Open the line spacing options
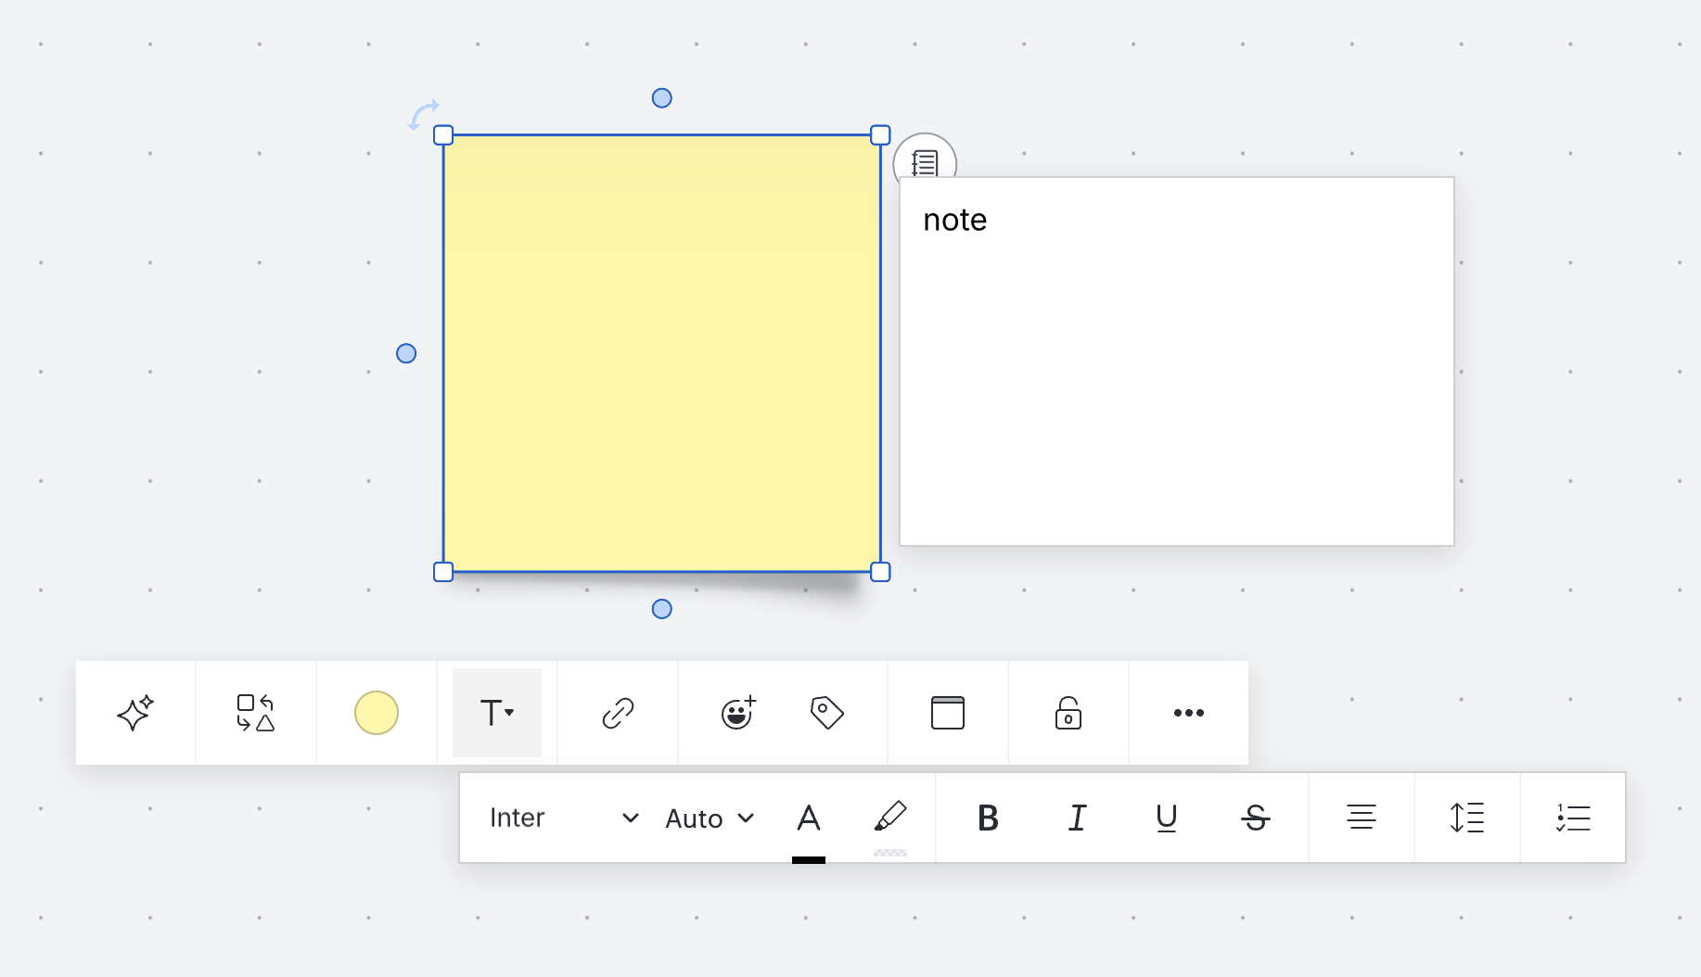Screen dimensions: 1701x977 pyautogui.click(x=1467, y=818)
